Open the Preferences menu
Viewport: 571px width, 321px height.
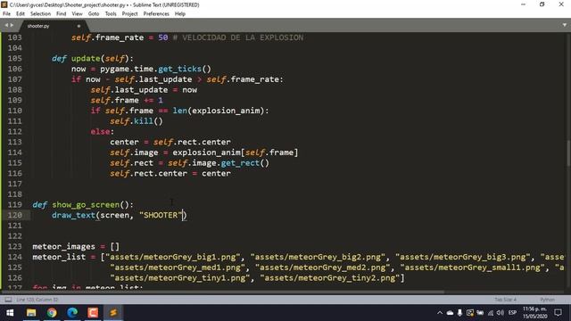[x=156, y=14]
